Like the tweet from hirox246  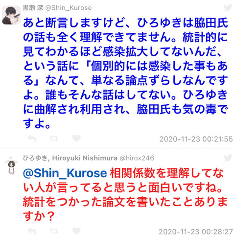(76, 231)
